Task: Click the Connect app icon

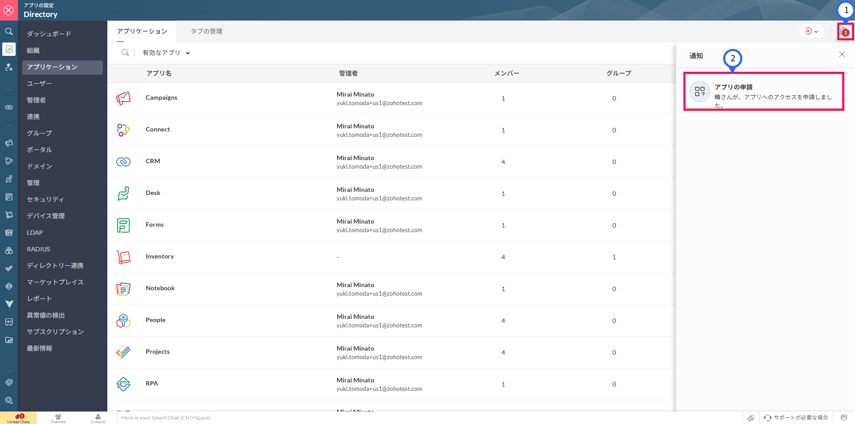Action: (x=123, y=130)
